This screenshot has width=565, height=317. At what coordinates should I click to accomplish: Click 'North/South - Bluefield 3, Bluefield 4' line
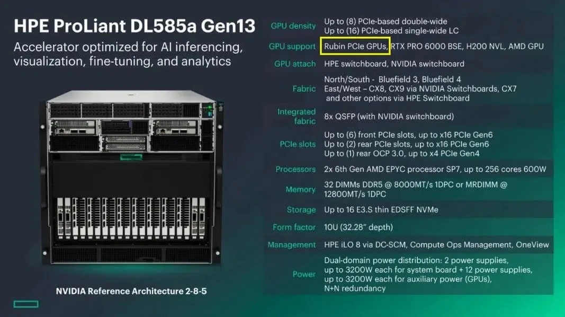392,80
